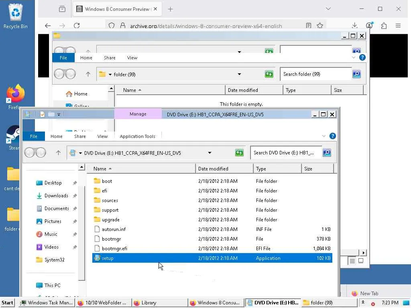Open Downloads in DVD Drive navigation pane
411x308 pixels.
click(x=56, y=196)
